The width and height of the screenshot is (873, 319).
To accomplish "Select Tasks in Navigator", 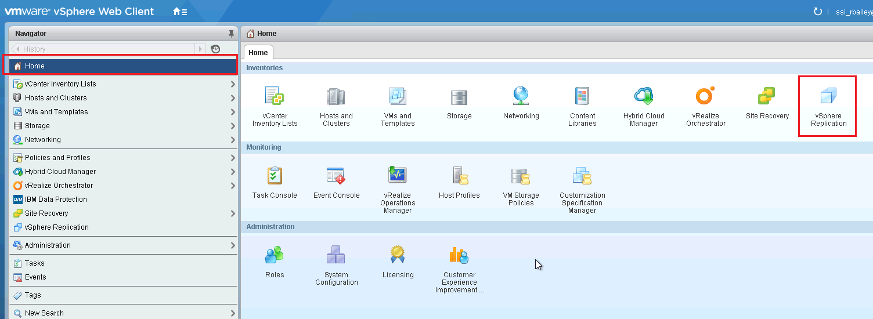I will pyautogui.click(x=123, y=263).
